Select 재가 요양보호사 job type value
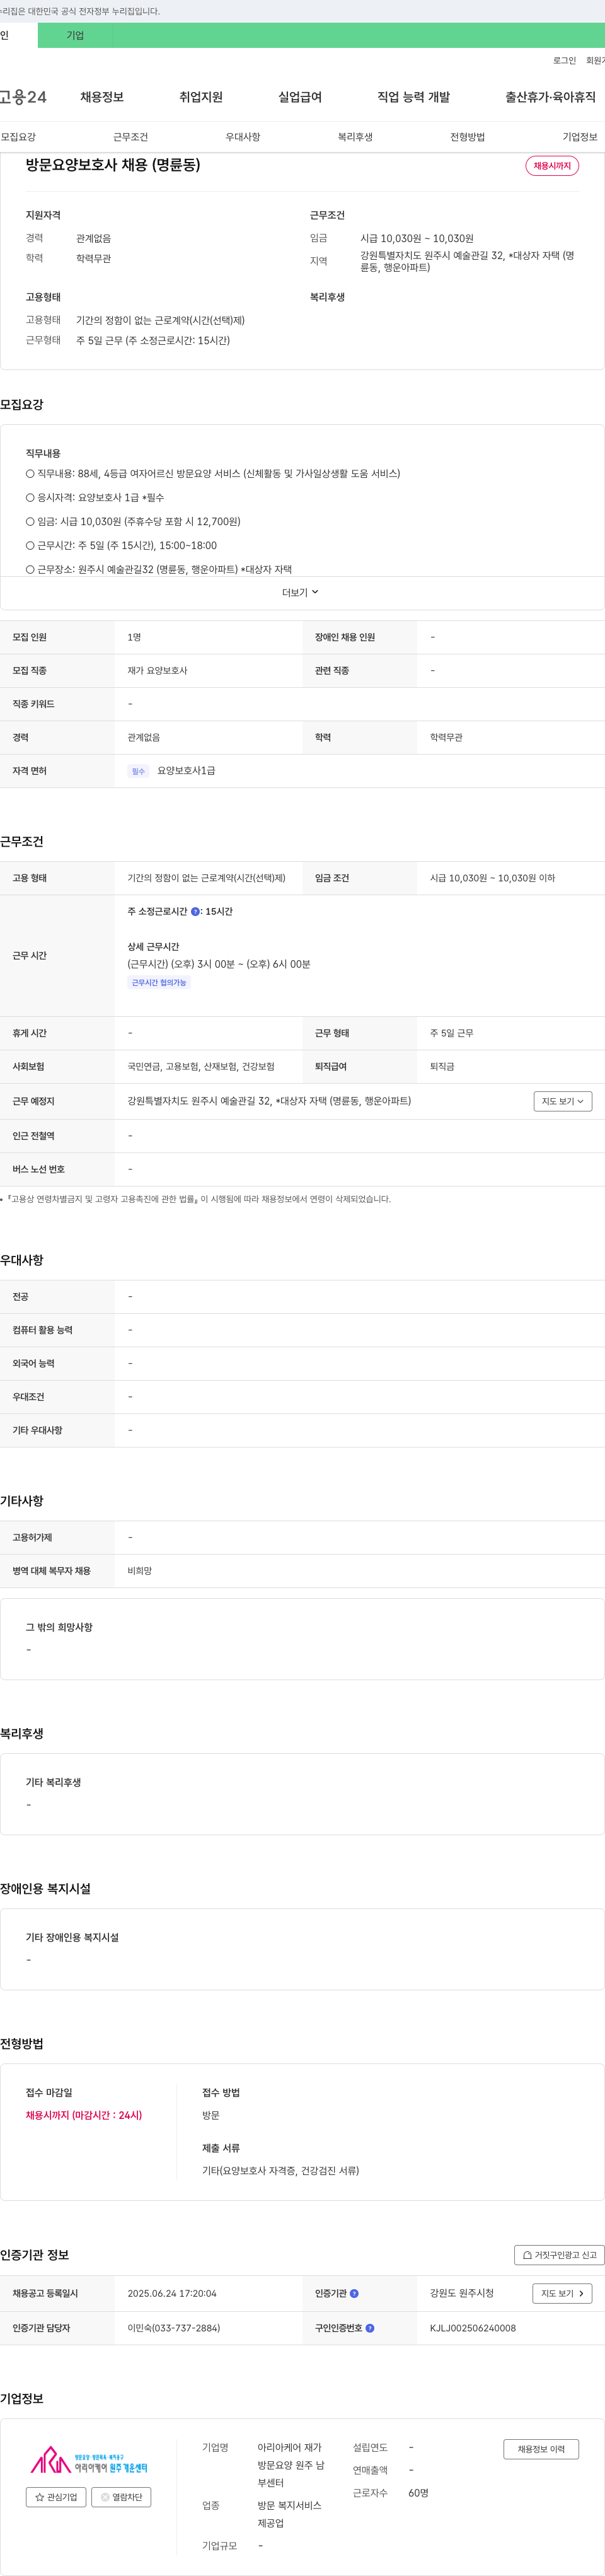Screen dimensions: 605x2576 tap(157, 671)
